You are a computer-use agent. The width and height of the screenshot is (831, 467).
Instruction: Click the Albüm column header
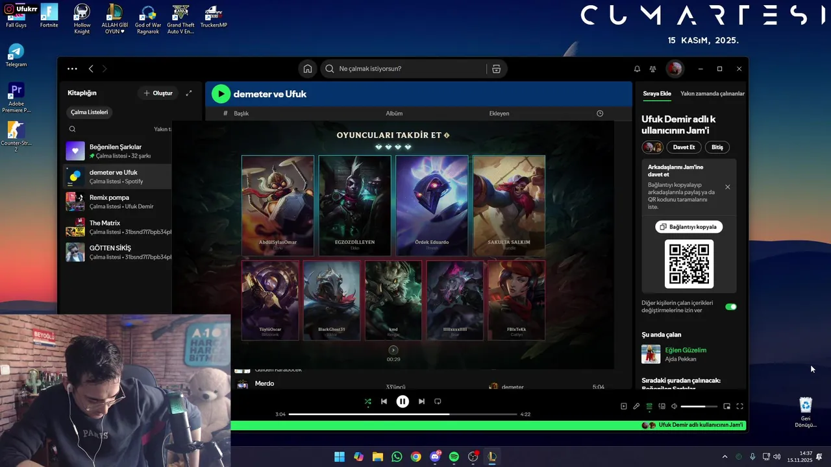394,114
